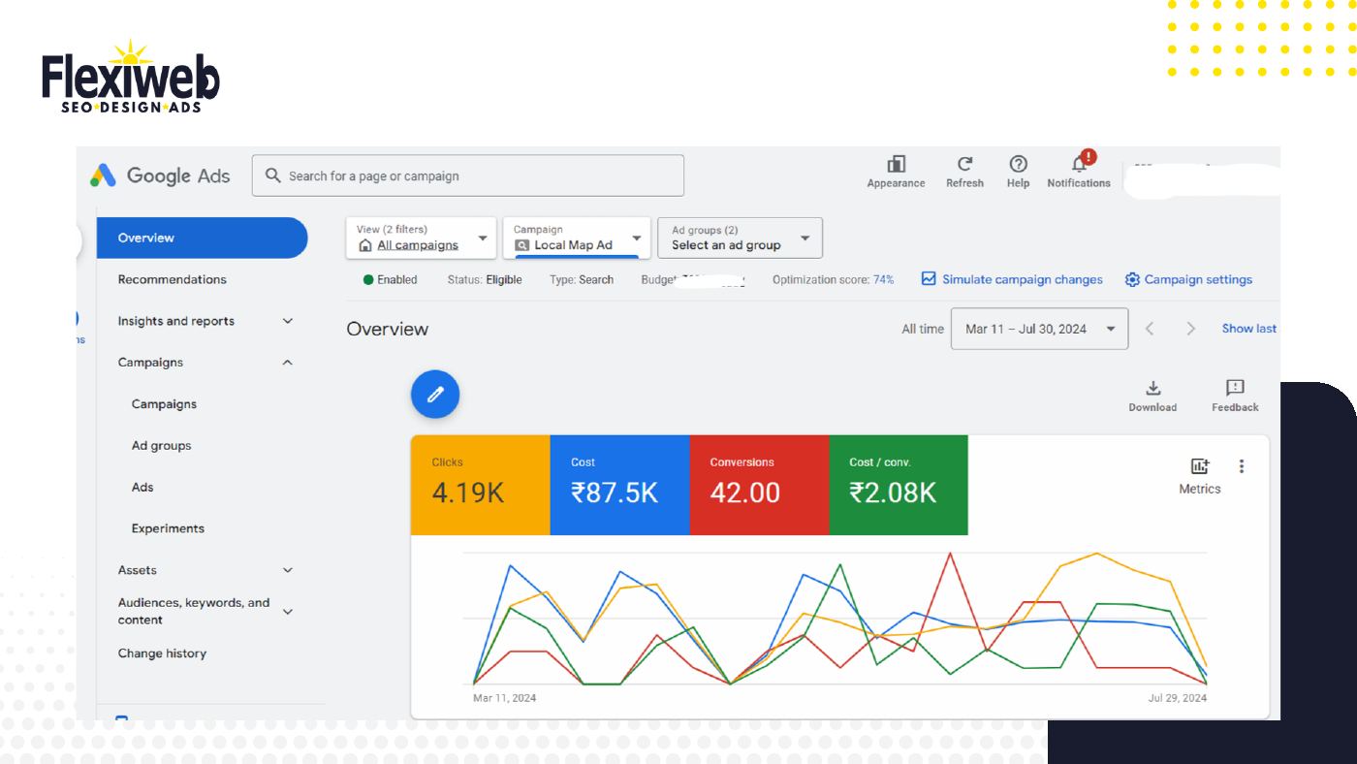This screenshot has width=1357, height=764.
Task: Go to the previous date range
Action: coord(1150,329)
